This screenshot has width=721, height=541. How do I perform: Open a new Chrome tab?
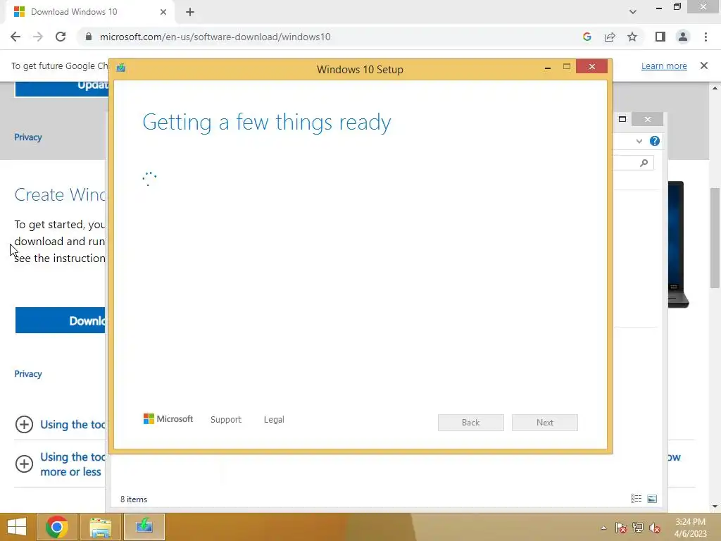pyautogui.click(x=190, y=12)
